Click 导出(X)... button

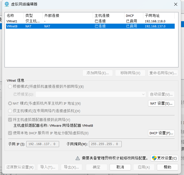[x=71, y=167]
